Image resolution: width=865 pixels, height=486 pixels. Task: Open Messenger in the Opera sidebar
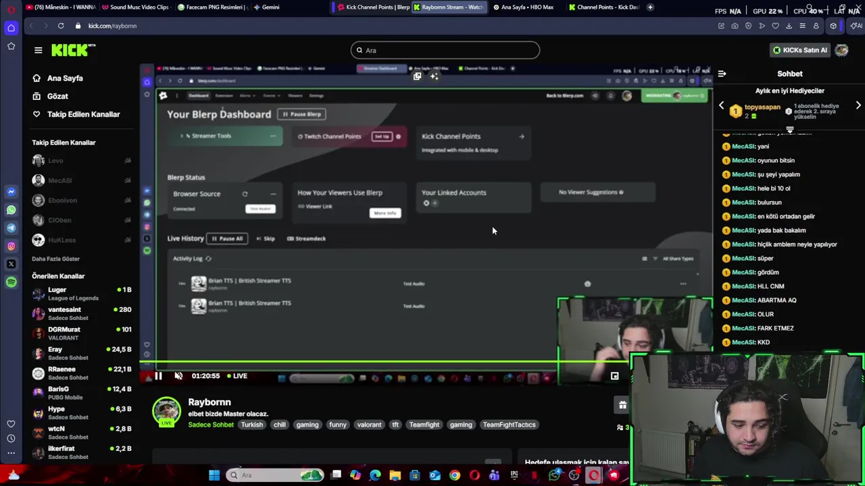(x=11, y=192)
